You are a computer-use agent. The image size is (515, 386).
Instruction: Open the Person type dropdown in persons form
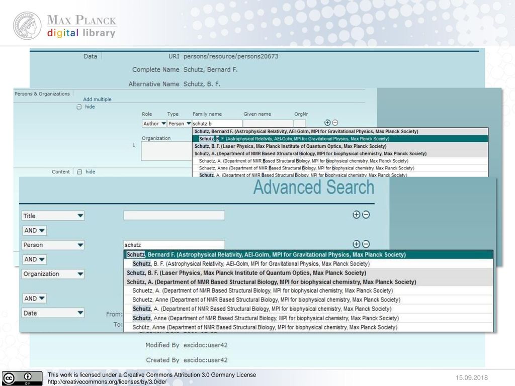point(179,124)
